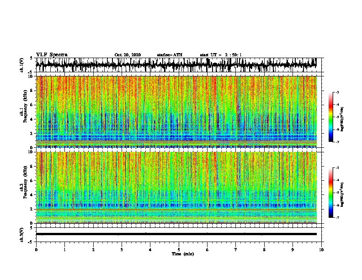Click the 2 kHz horizontal line in the ch.2 spectrogram
The width and height of the screenshot is (362, 280).
pyautogui.click(x=176, y=209)
